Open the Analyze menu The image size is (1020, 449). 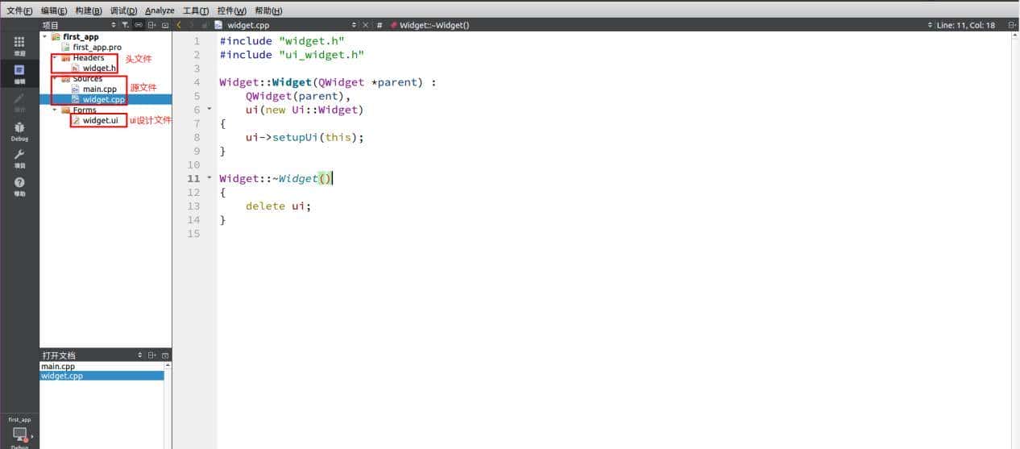(160, 10)
